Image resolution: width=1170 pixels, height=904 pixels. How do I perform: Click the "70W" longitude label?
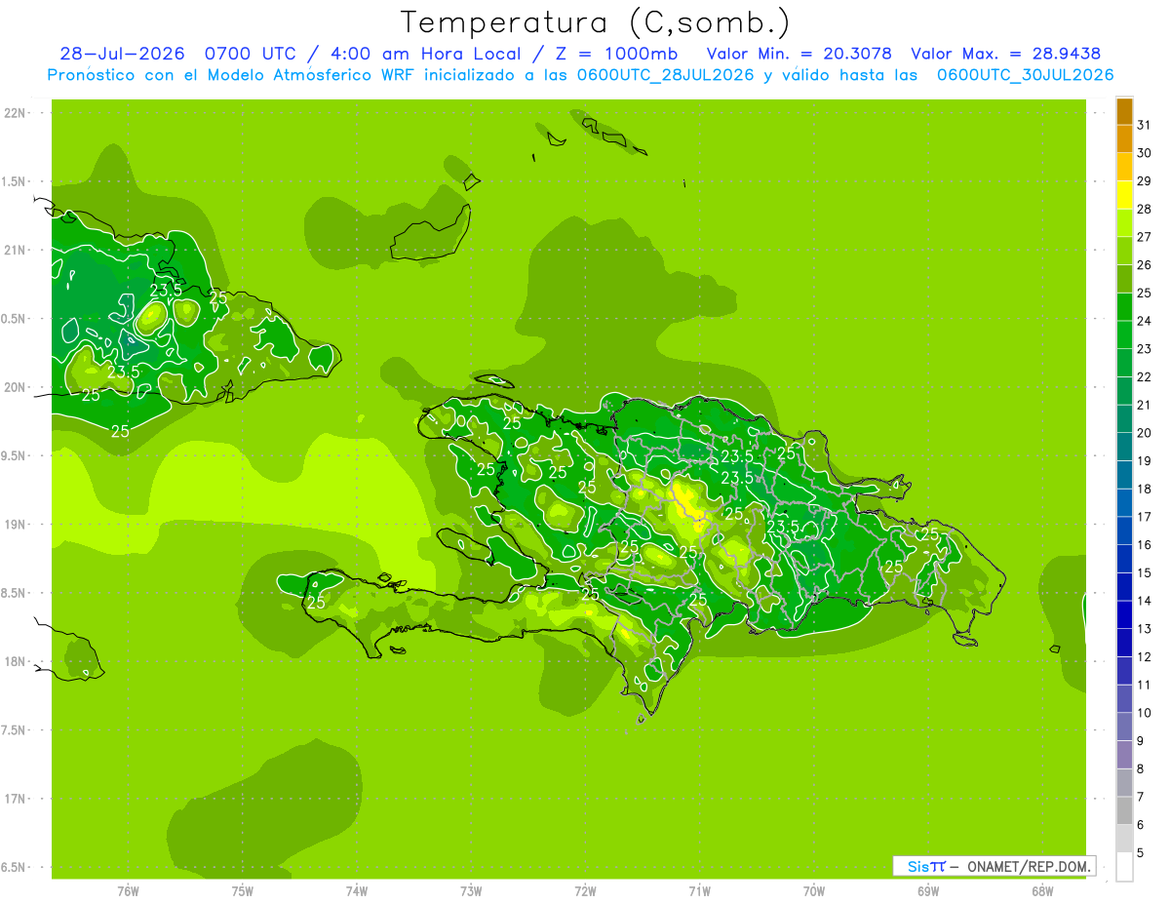pyautogui.click(x=814, y=891)
